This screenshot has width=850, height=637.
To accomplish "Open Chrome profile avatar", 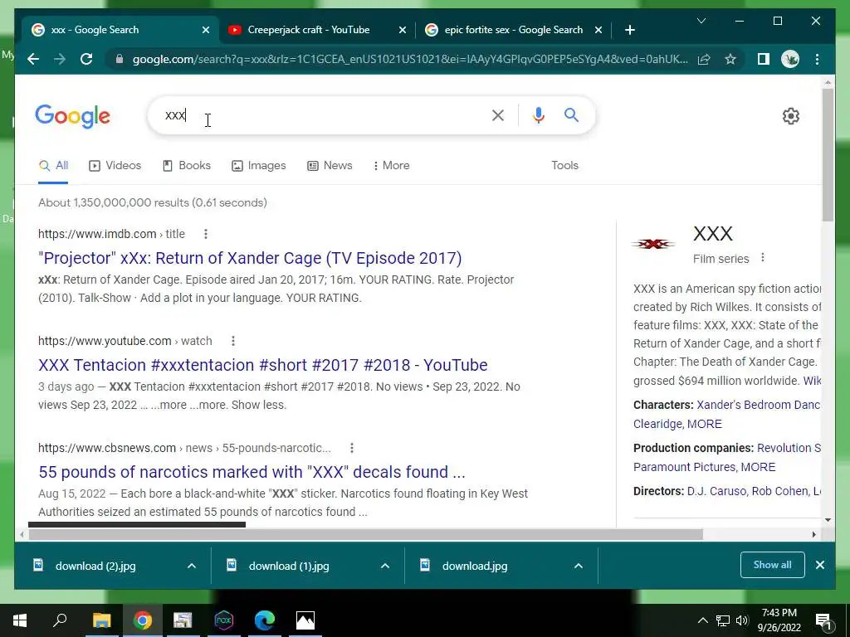I will pyautogui.click(x=790, y=59).
